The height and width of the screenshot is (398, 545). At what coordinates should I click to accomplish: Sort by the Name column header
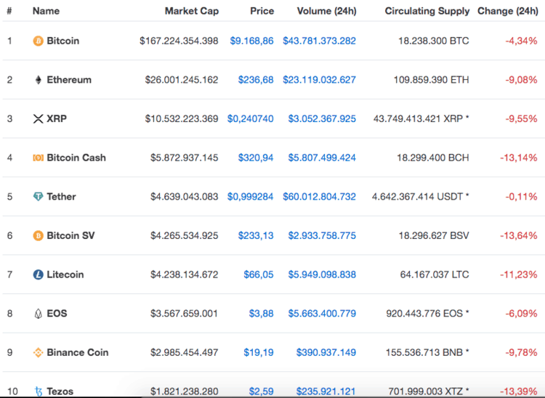point(46,11)
